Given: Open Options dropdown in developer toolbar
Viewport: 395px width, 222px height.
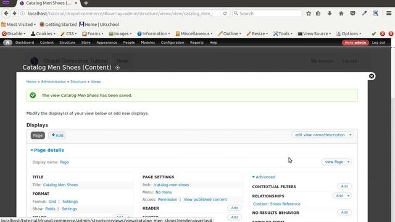Looking at the screenshot, I should (349, 33).
